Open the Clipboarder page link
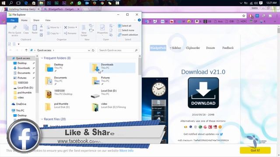Screen dimensions: 280x157 click(193, 48)
